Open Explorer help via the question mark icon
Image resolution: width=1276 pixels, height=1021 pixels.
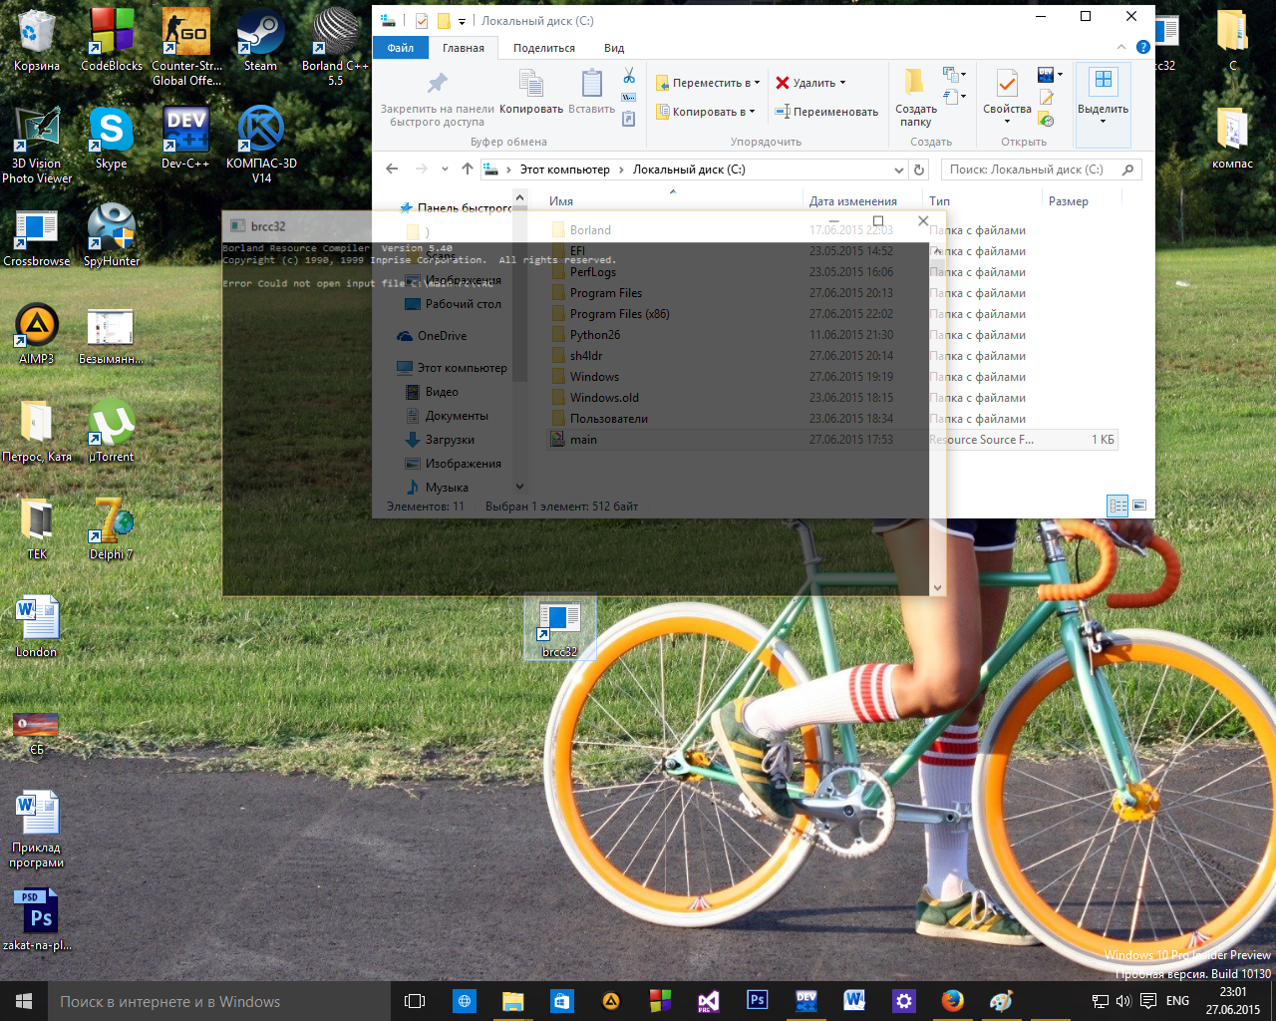click(1142, 47)
